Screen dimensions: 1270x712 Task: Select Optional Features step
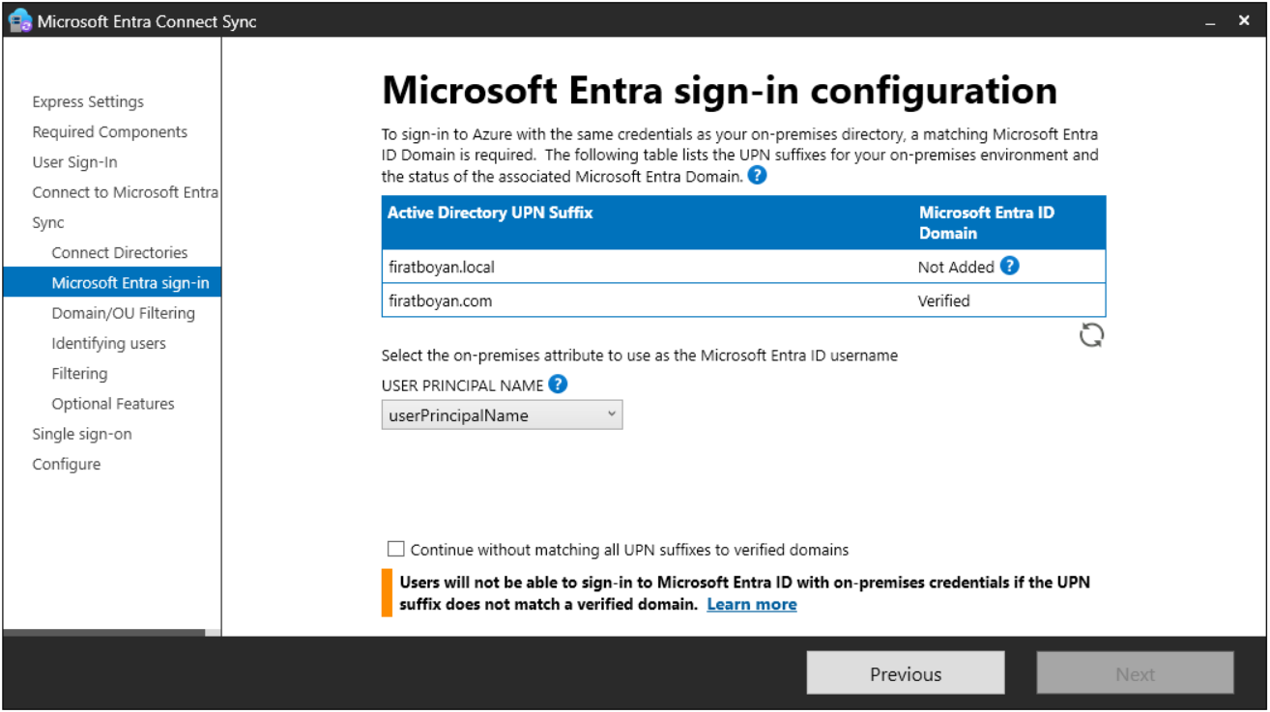(x=113, y=404)
